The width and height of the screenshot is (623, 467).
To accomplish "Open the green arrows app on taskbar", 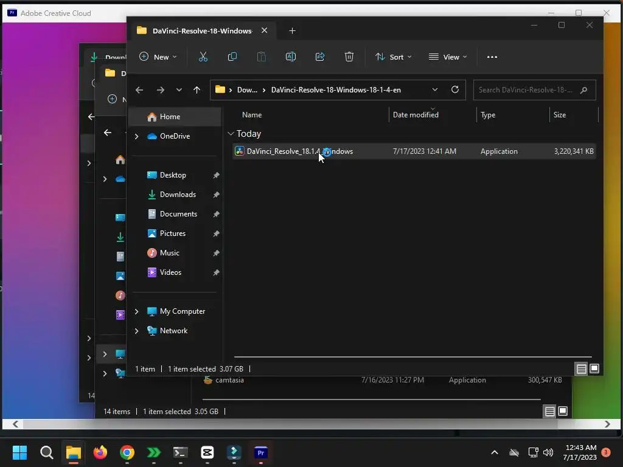I will tap(154, 452).
